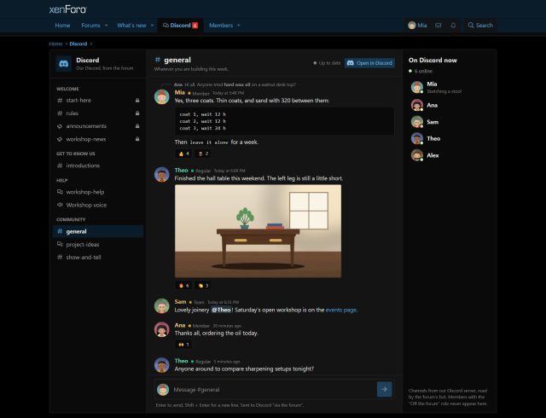Viewport: 546px width, 418px height.
Task: Toggle the thumbs up reaction with 4
Action: tap(183, 154)
